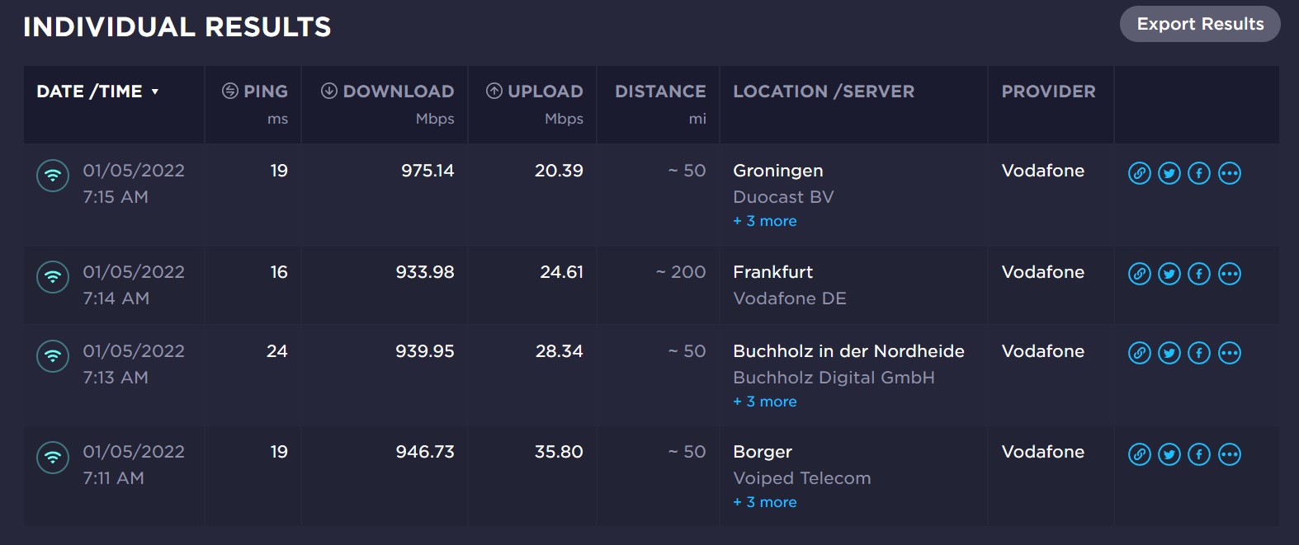
Task: Open more options for Frankfurt result
Action: point(1230,274)
